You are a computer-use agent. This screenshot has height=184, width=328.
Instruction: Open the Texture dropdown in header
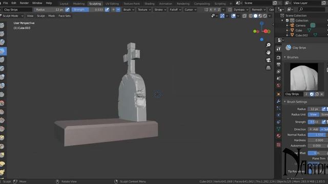coord(144,10)
